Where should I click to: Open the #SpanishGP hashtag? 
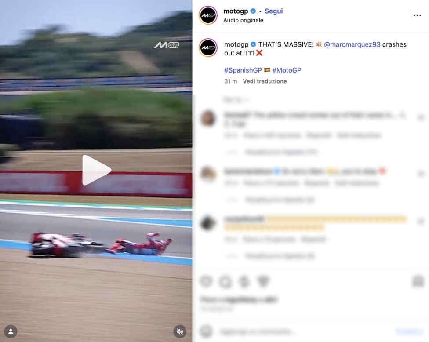(243, 70)
